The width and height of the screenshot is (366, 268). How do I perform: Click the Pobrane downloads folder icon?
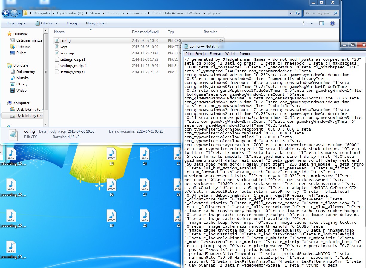pos(13,47)
